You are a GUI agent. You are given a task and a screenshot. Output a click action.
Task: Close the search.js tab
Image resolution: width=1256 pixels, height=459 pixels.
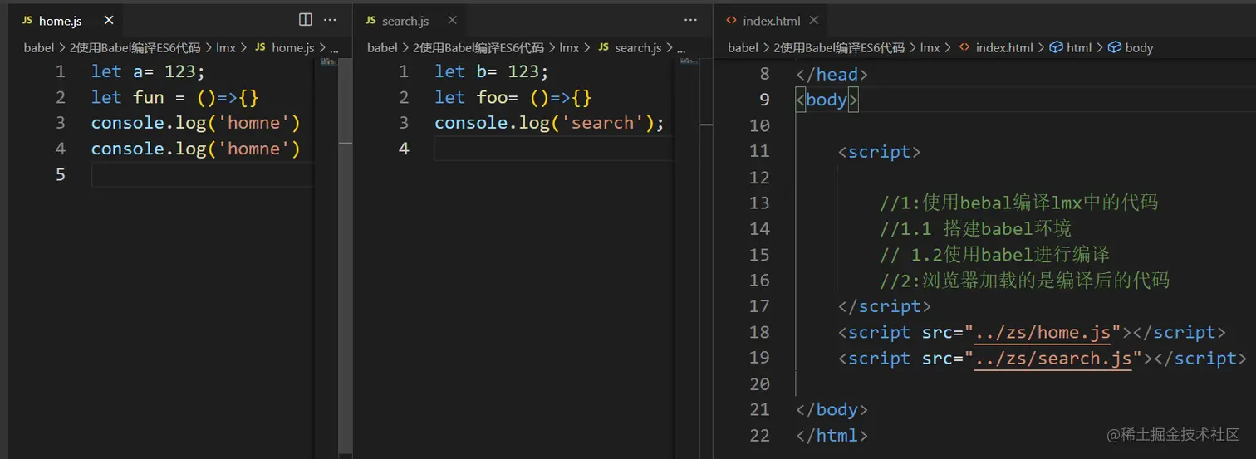tap(452, 20)
